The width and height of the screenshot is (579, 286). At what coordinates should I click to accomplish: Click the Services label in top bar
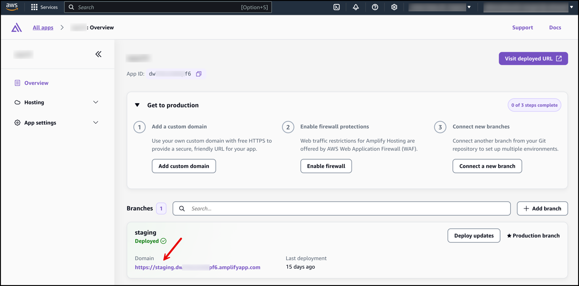(49, 7)
